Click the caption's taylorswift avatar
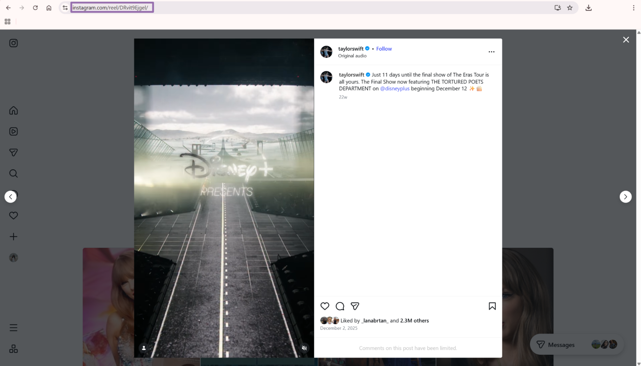 pos(326,77)
